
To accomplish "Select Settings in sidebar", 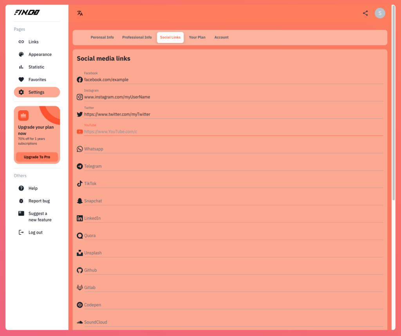I will [x=37, y=92].
